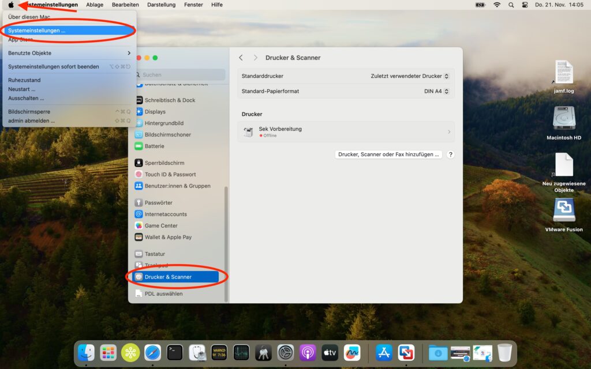Select Neustart … from the Apple menu
This screenshot has height=369, width=591.
(x=22, y=89)
